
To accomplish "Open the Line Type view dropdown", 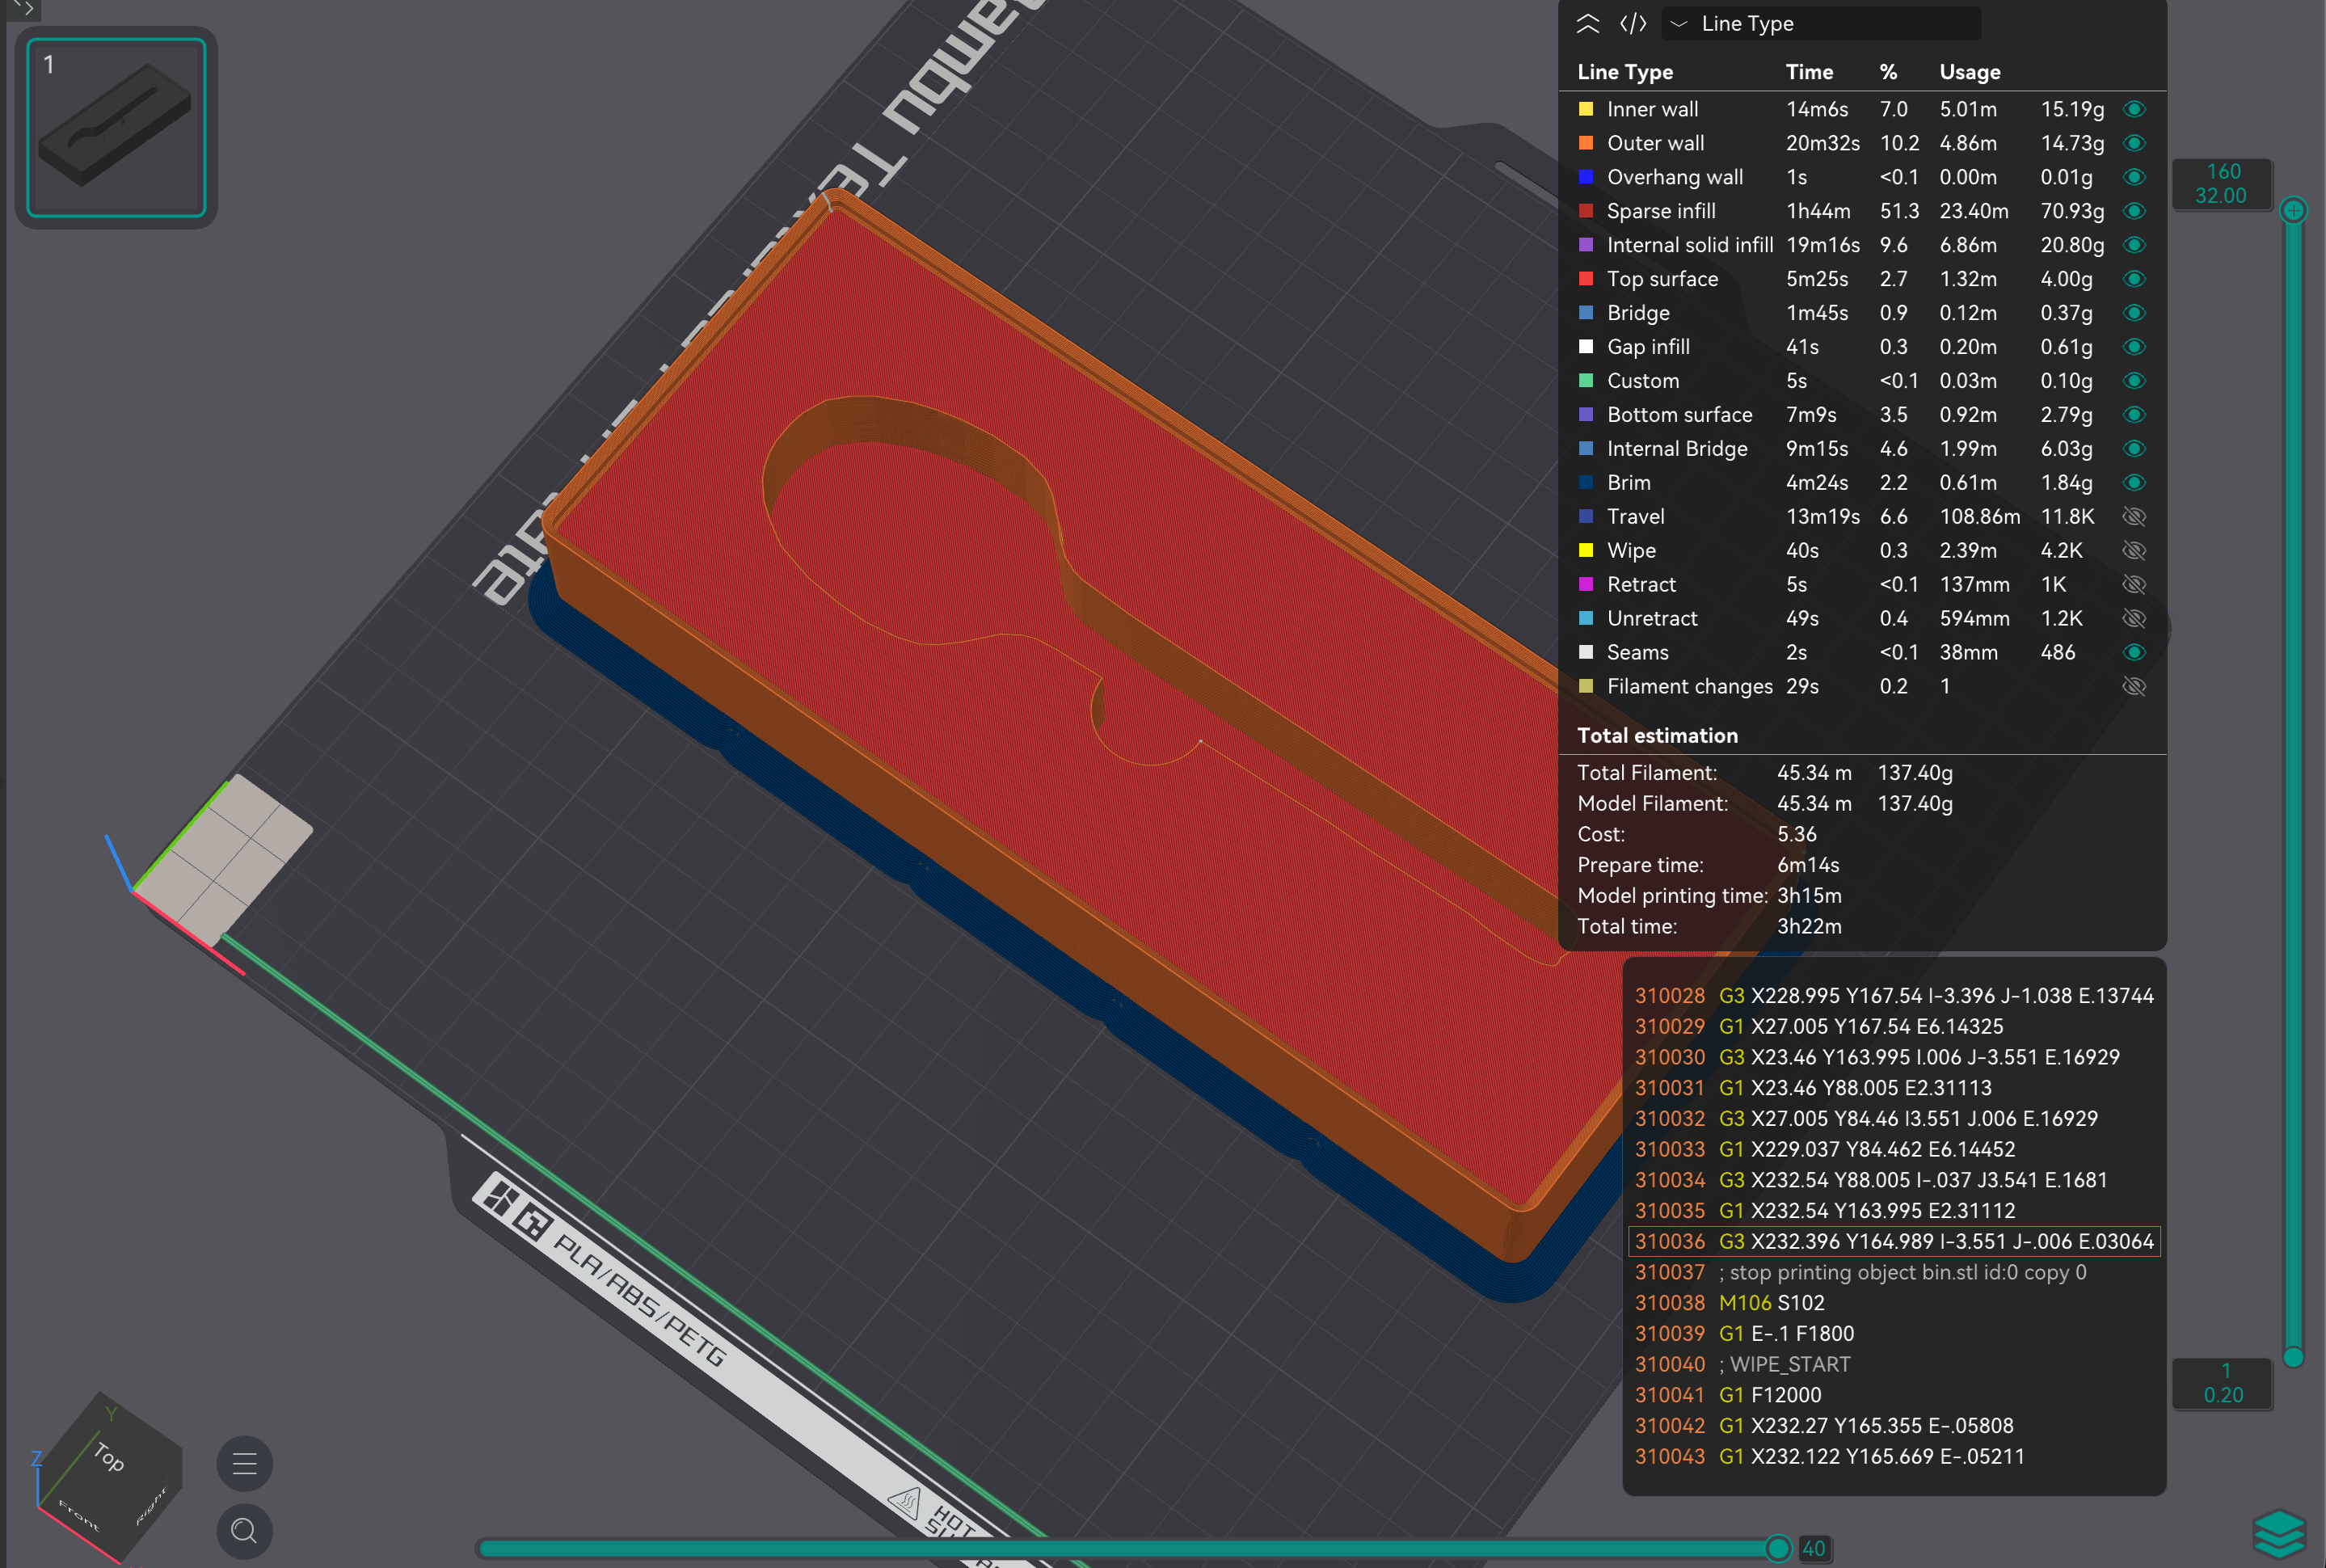I will [1820, 24].
